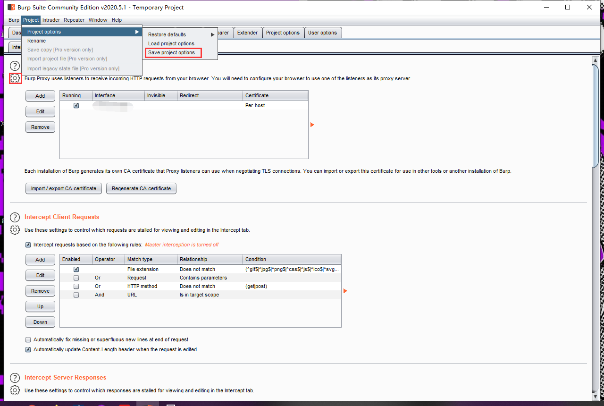604x406 pixels.
Task: Enable the 'Contains parameters' Request rule
Action: [76, 278]
